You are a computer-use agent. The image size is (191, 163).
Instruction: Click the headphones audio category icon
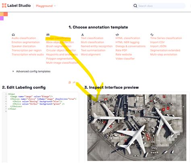tap(13, 35)
